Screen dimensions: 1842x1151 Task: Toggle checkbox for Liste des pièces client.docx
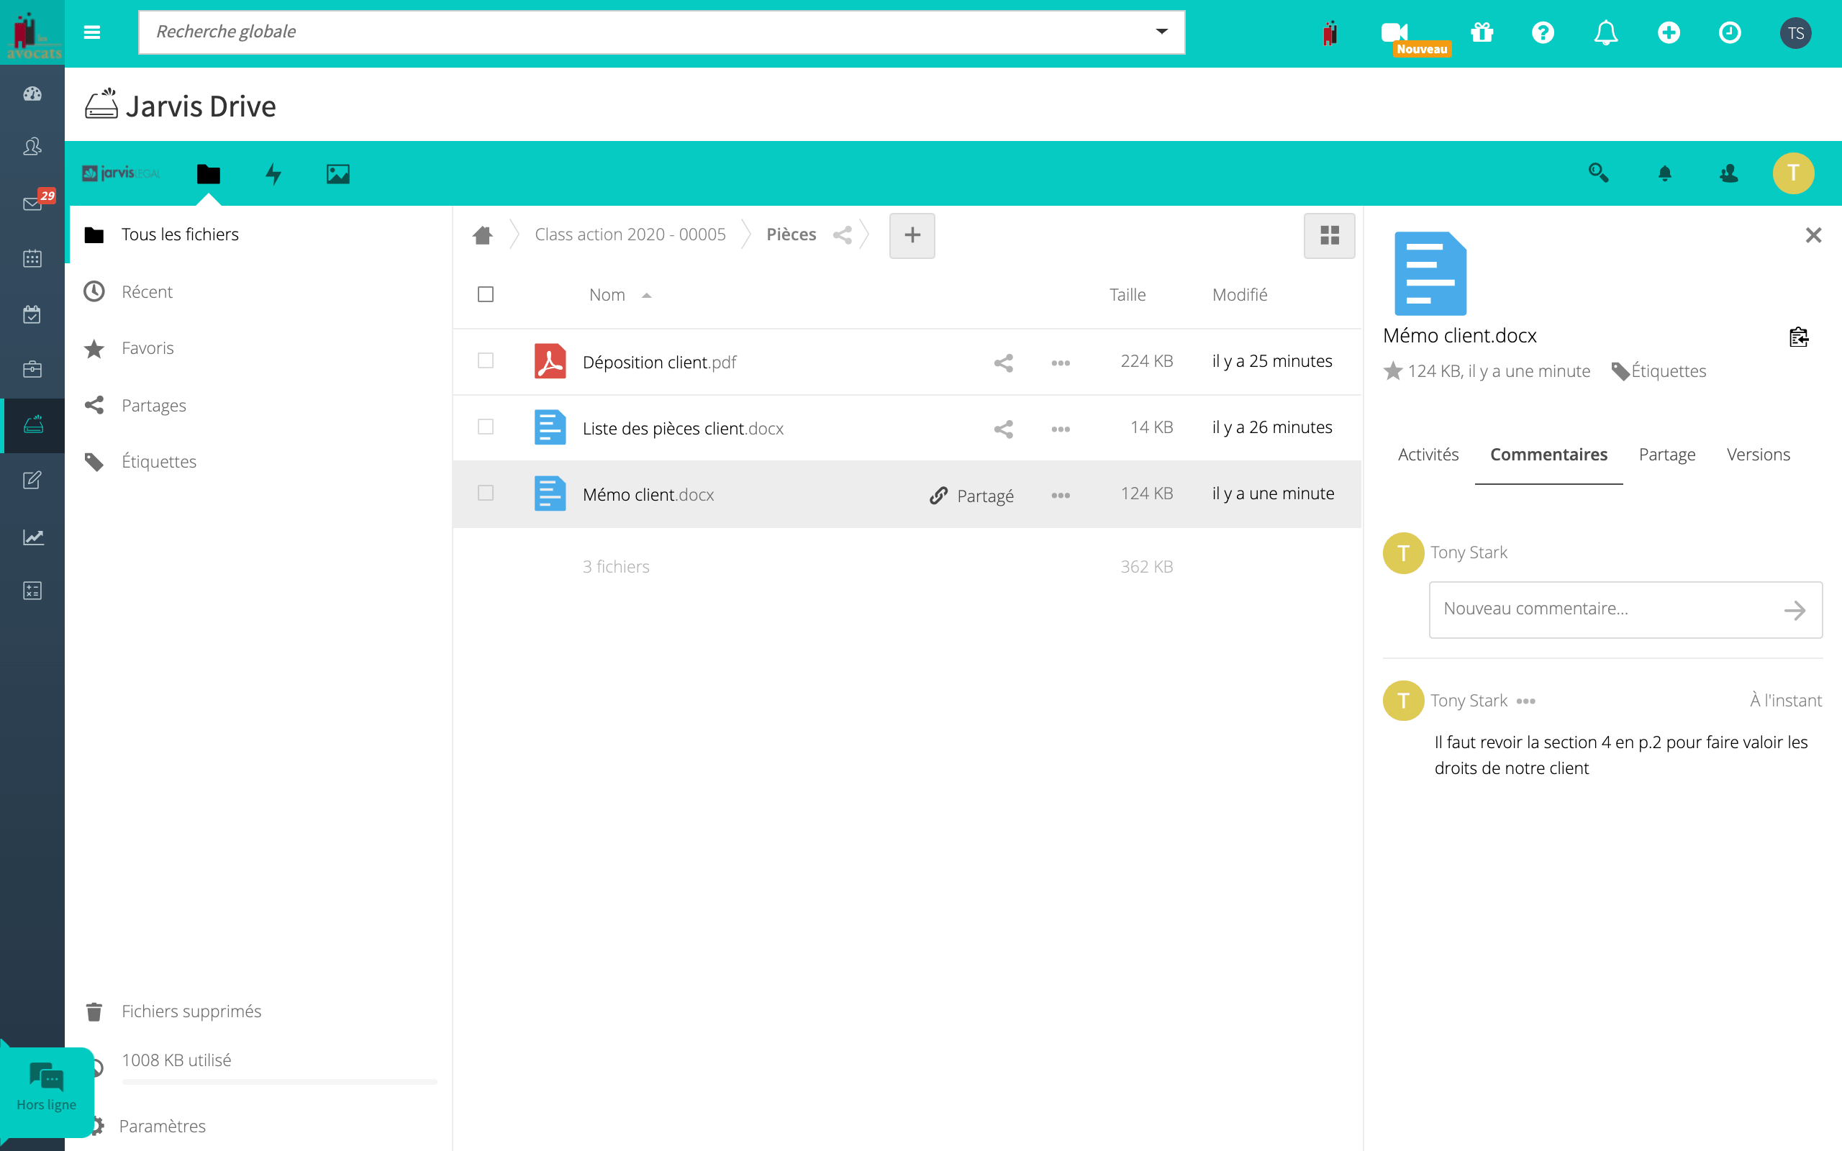pyautogui.click(x=484, y=426)
